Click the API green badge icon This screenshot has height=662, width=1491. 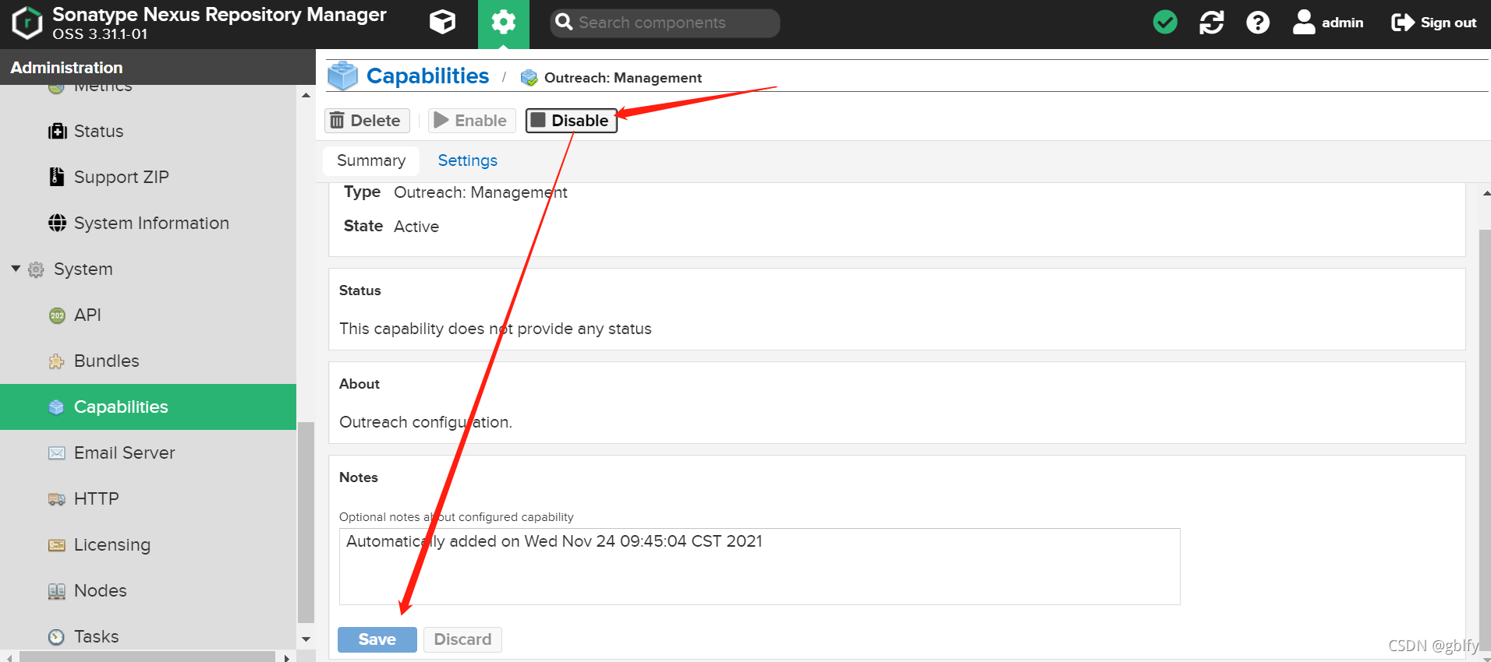coord(57,315)
